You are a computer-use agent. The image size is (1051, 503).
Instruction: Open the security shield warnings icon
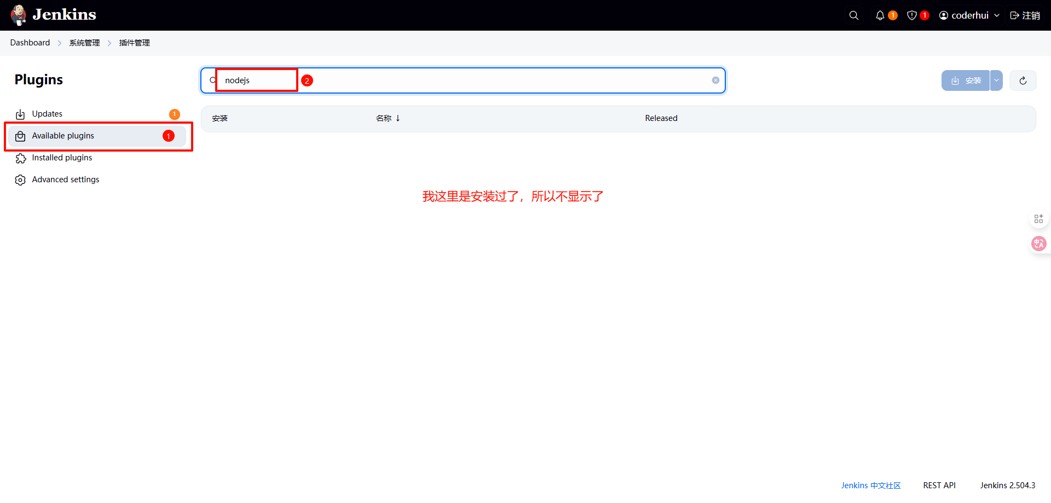click(x=911, y=15)
